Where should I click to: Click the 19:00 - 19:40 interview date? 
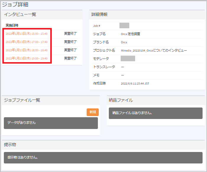tap(27, 58)
